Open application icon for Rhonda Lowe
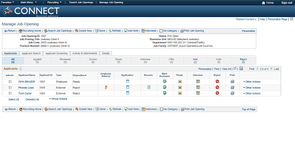 click(128, 87)
